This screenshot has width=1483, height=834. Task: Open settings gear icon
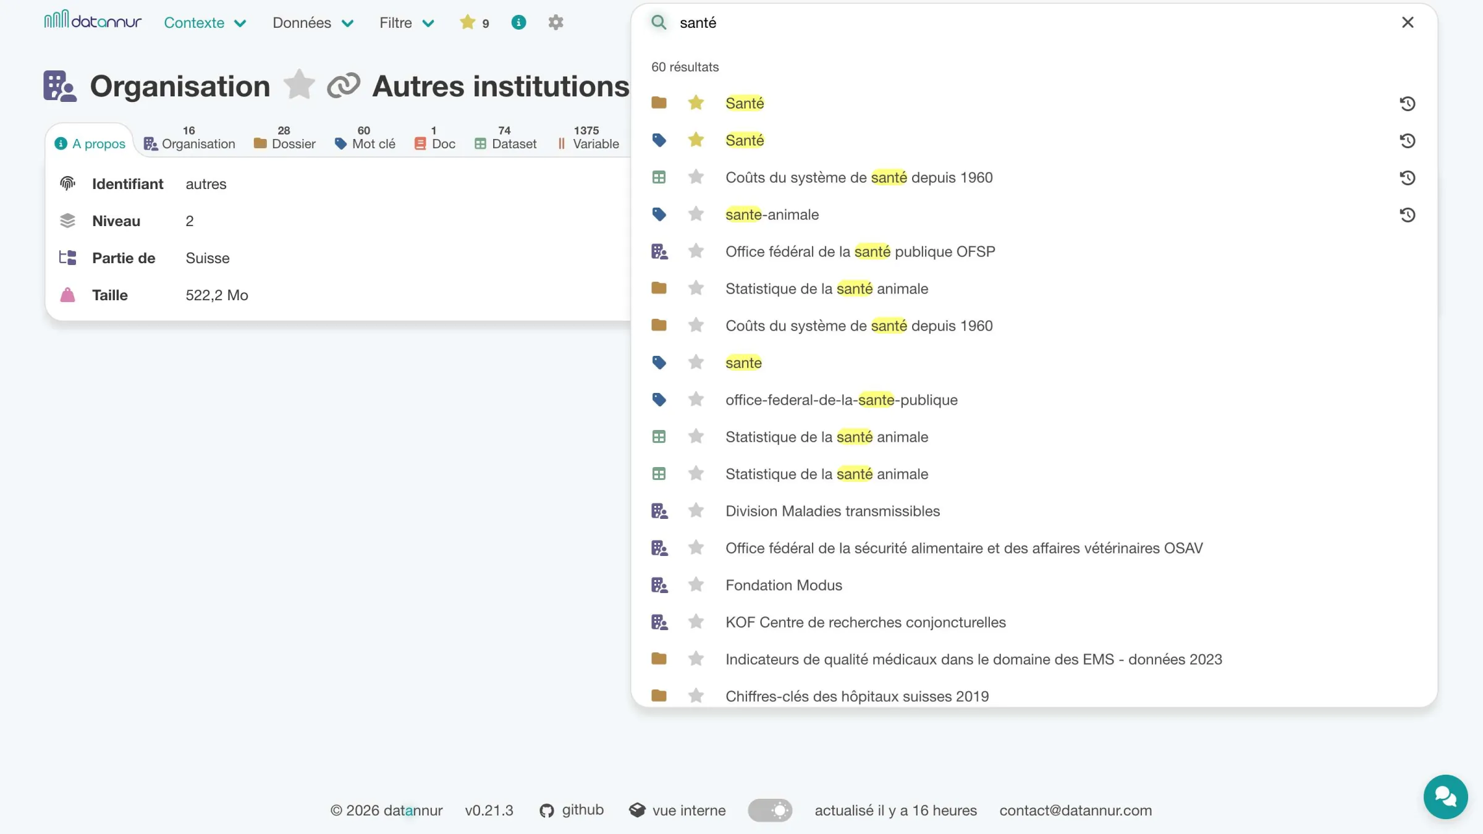pyautogui.click(x=556, y=22)
